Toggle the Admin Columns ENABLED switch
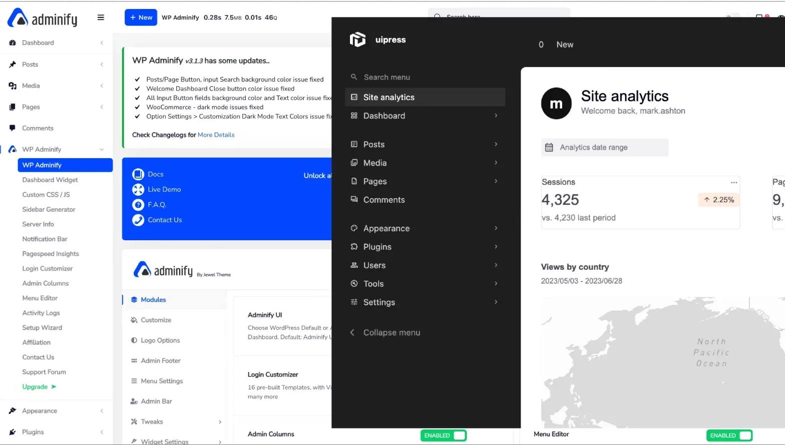The image size is (785, 445). point(444,435)
